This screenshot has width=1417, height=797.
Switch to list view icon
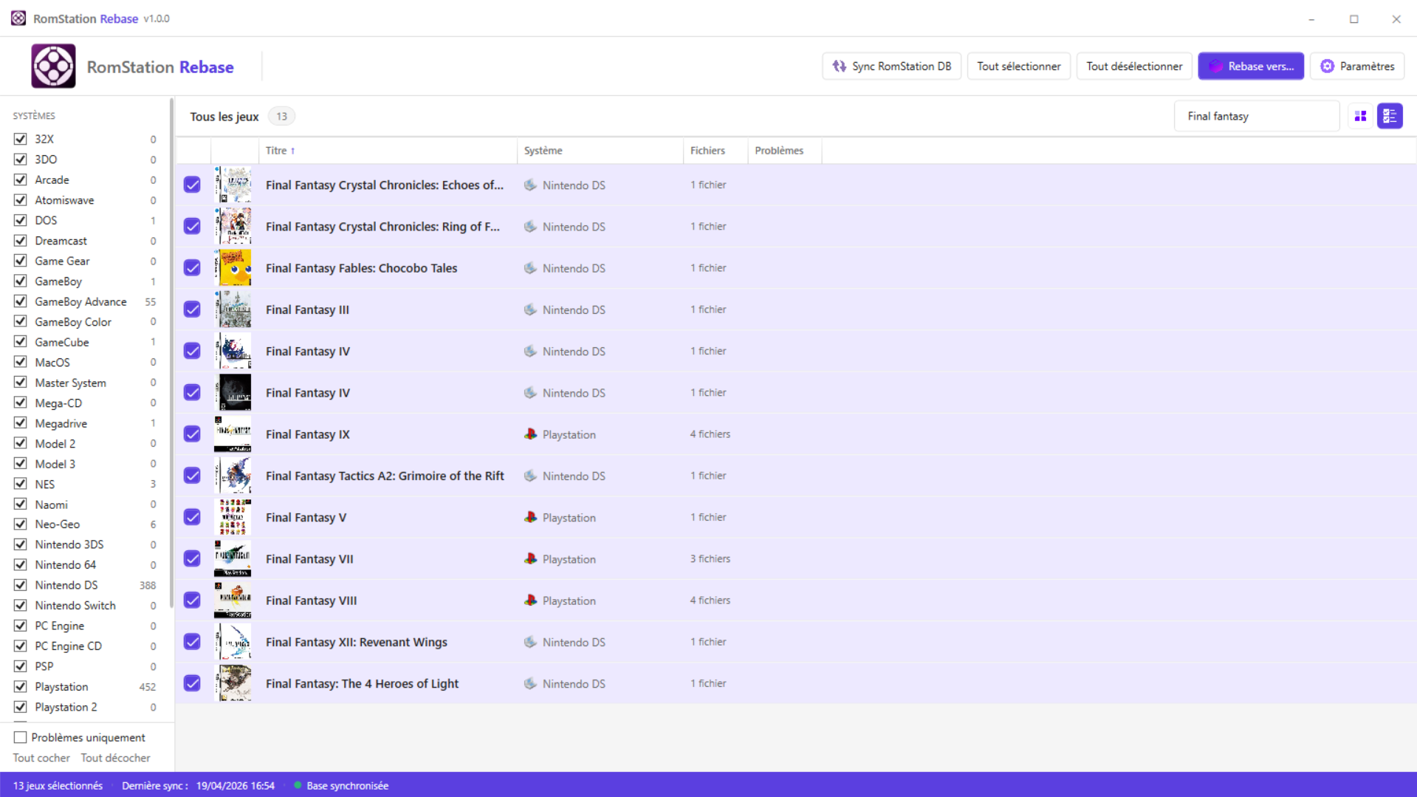coord(1389,116)
